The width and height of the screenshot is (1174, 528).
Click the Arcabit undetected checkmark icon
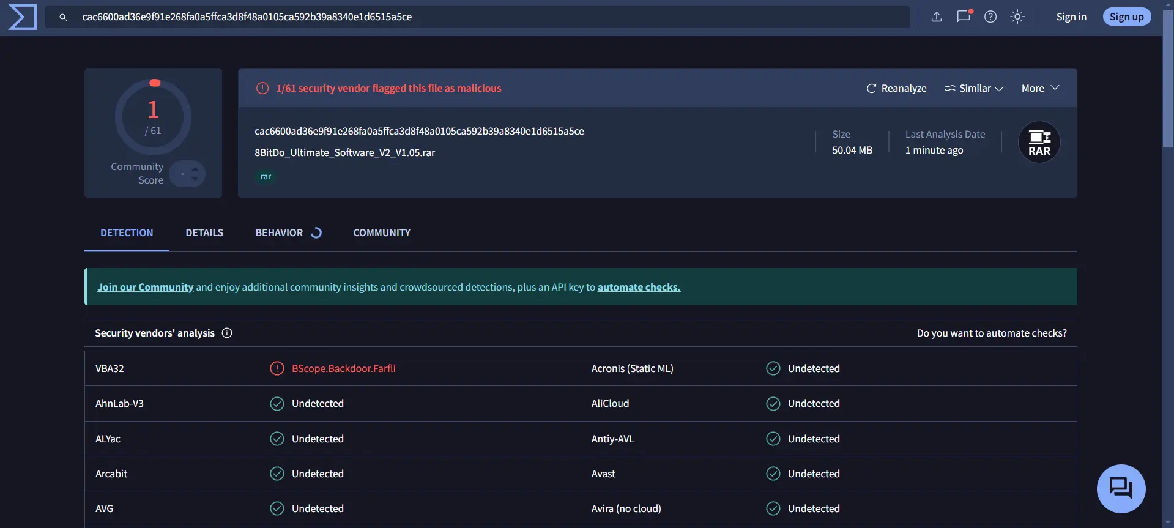tap(277, 474)
